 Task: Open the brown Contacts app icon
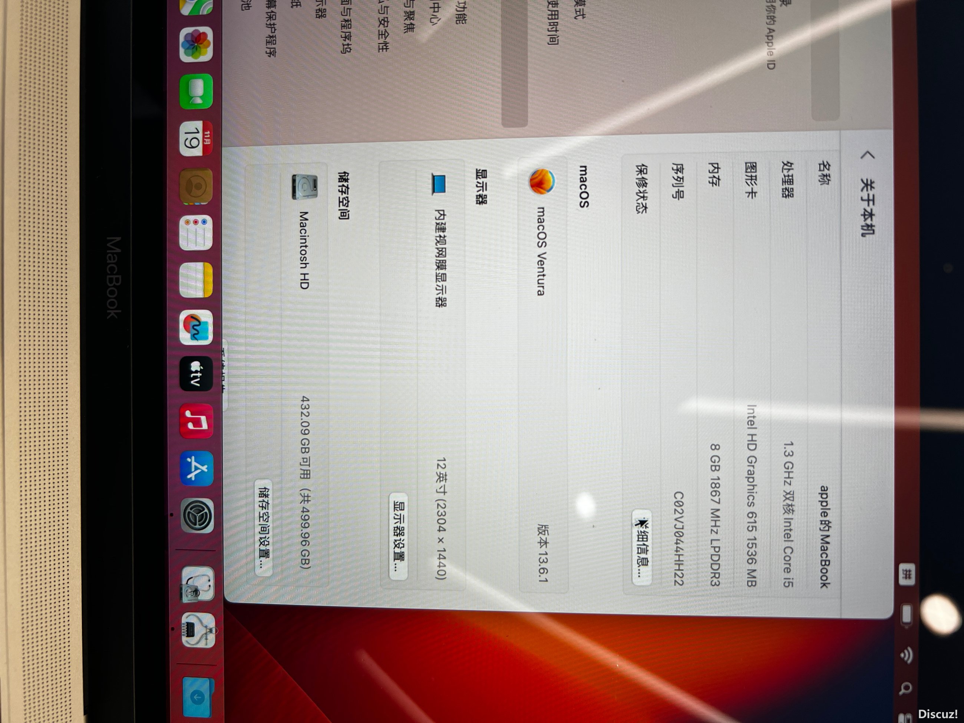coord(196,186)
